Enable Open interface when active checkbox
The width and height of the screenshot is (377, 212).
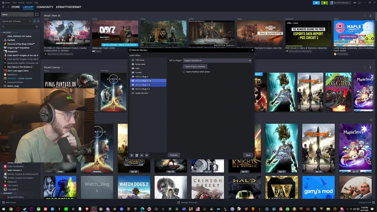[x=184, y=72]
